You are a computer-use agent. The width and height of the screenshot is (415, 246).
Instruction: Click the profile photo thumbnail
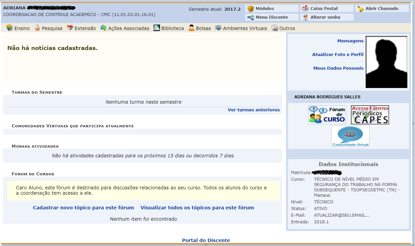(x=386, y=62)
